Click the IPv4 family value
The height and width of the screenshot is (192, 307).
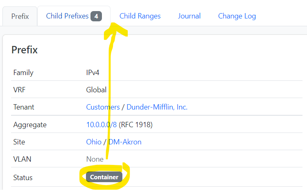tap(93, 73)
